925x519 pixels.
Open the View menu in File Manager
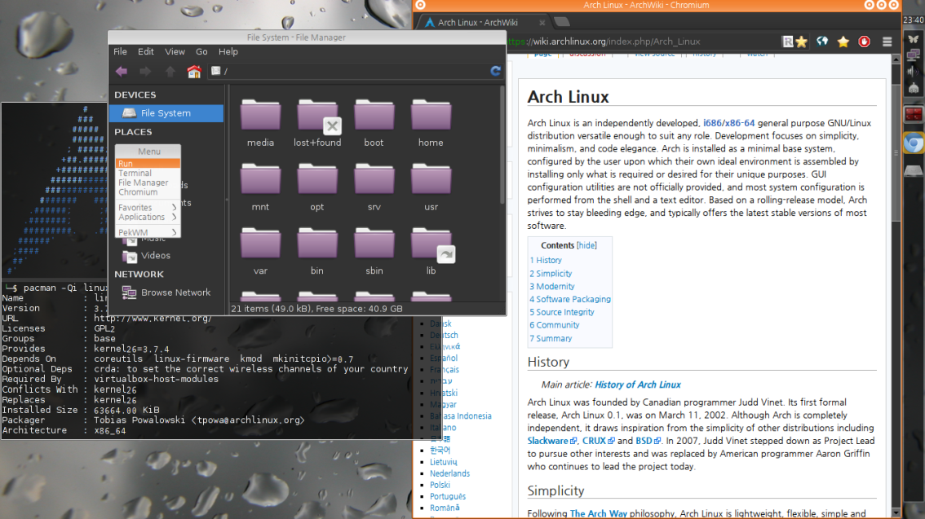[x=175, y=51]
